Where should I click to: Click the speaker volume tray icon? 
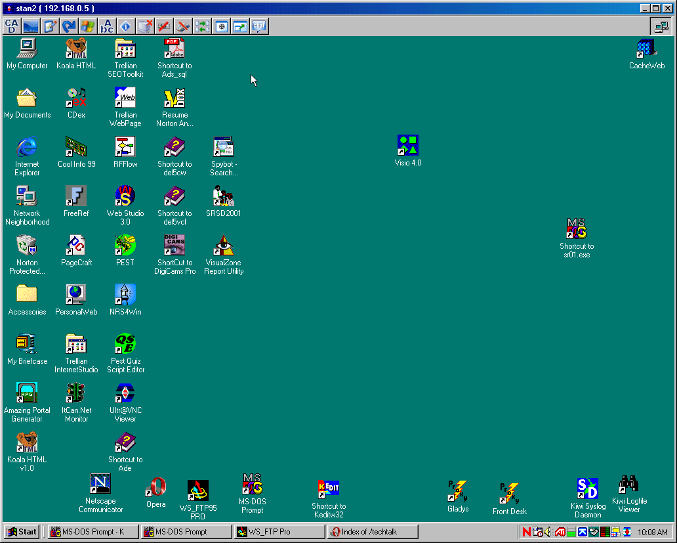(548, 532)
